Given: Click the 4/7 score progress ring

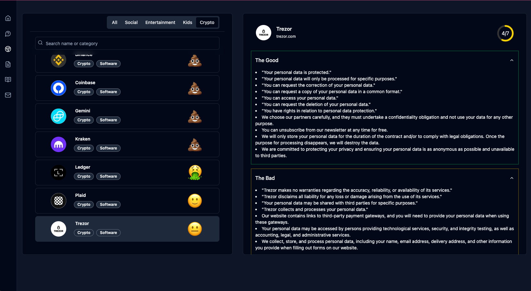Looking at the screenshot, I should tap(505, 33).
